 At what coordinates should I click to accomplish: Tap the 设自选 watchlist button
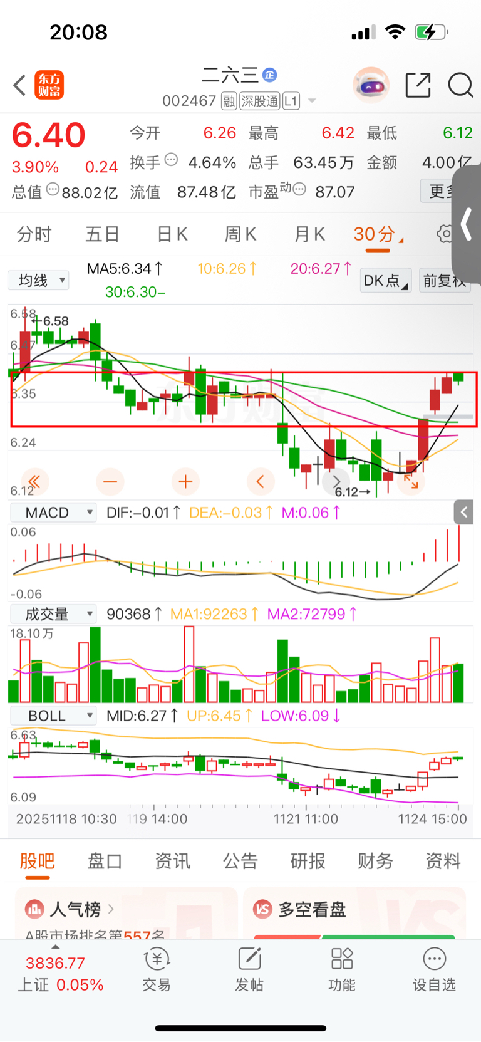434,970
